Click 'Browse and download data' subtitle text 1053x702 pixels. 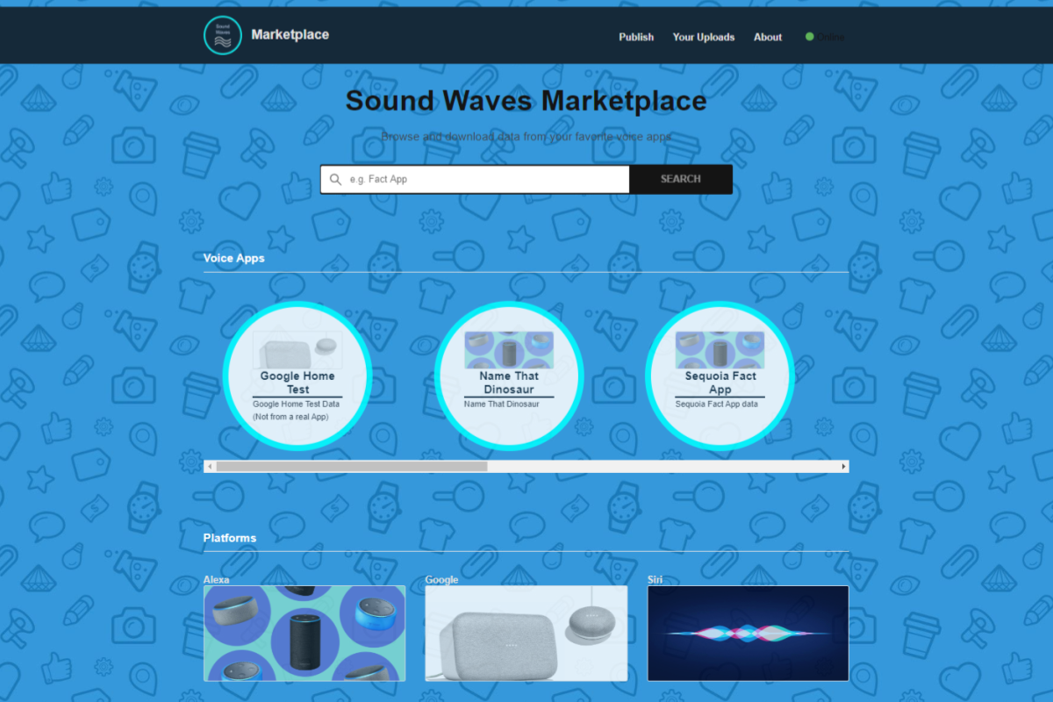tap(526, 138)
